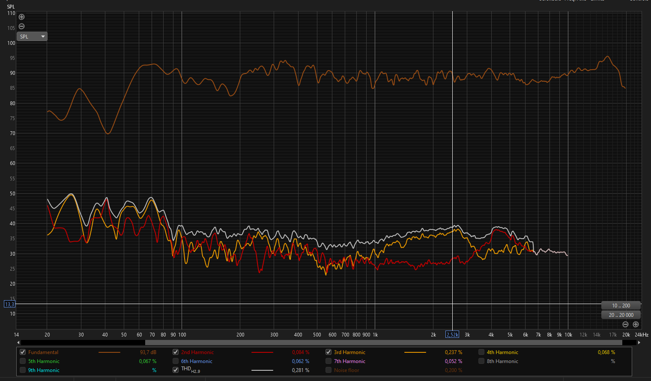
Task: Zoom in frequency axis with plus icon
Action: click(x=636, y=325)
